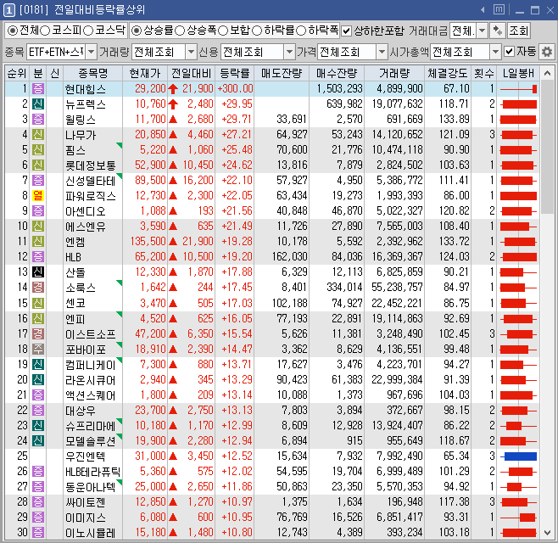Screen dimensions: 558x543
Task: Click the scrollbar down arrow
Action: tap(547, 533)
